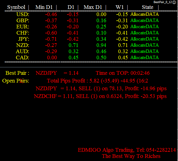Click the BestPair_0_12 expert advisor label

163,2
